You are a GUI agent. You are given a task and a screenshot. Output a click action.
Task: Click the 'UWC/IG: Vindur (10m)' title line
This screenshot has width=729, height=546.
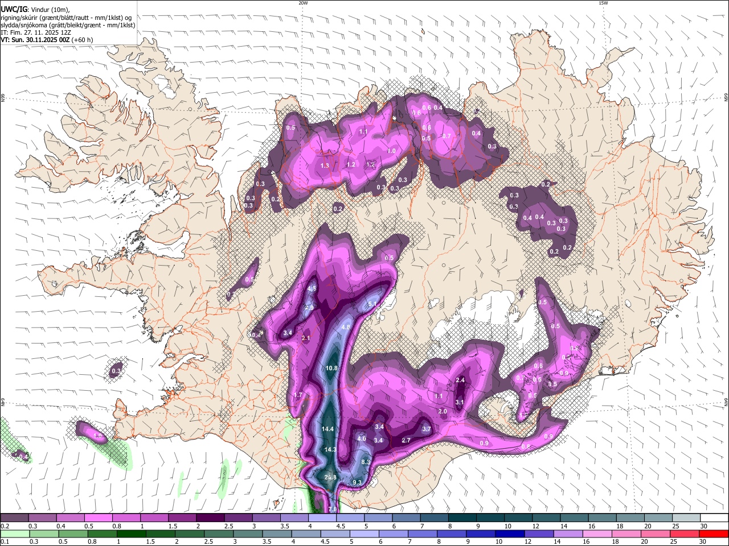35,10
